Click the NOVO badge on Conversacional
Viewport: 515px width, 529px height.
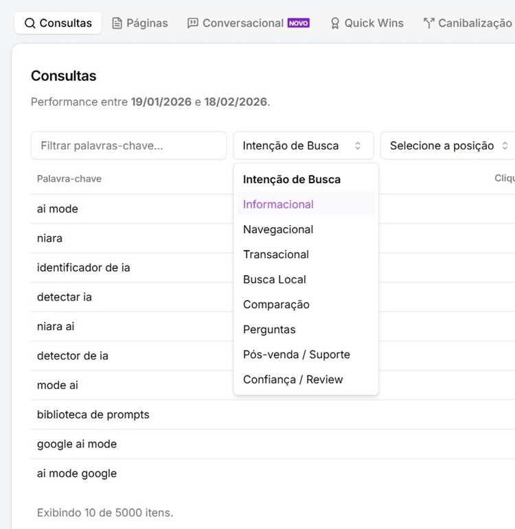(x=298, y=23)
